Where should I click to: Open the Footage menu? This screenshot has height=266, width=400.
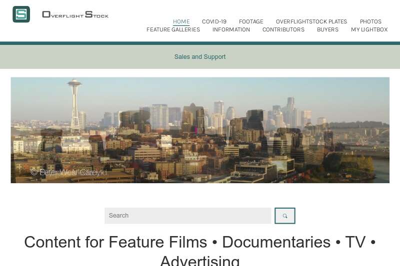pos(251,21)
